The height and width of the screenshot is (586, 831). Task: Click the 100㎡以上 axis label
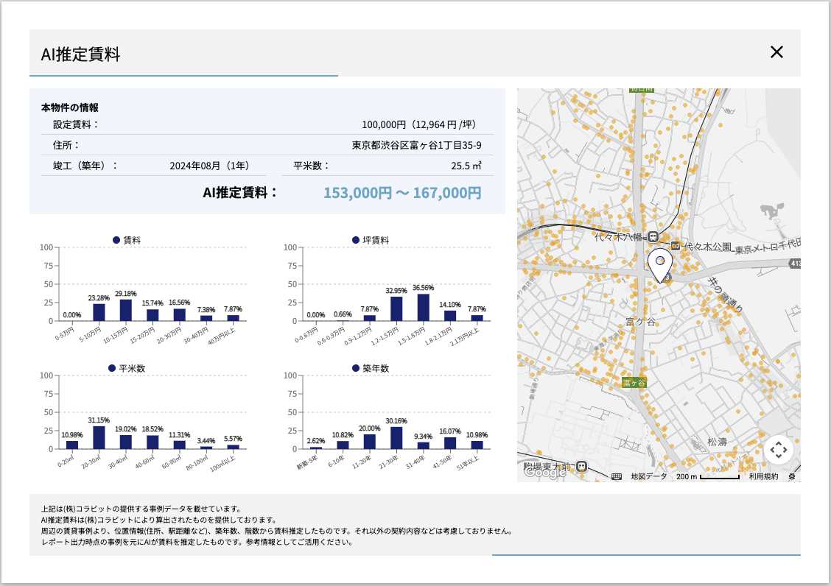222,464
